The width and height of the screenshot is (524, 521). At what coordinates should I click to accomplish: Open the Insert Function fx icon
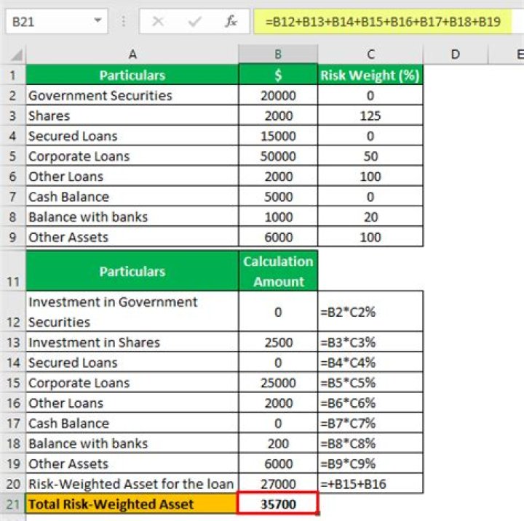tap(231, 22)
